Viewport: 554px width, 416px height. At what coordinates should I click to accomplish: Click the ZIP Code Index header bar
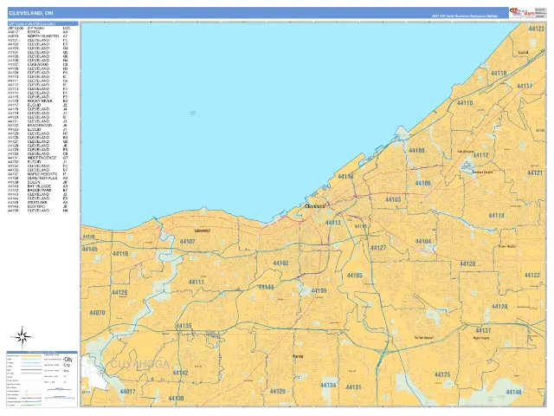click(42, 23)
